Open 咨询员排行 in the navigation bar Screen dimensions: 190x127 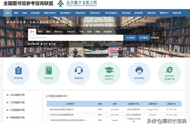point(80,13)
